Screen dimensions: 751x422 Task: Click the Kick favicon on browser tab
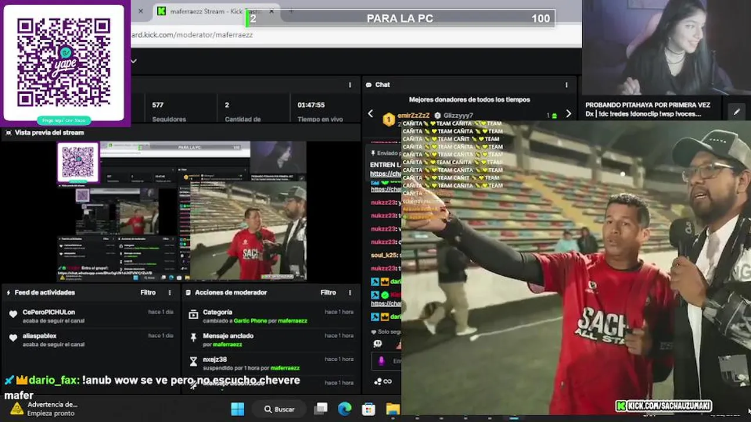[161, 11]
